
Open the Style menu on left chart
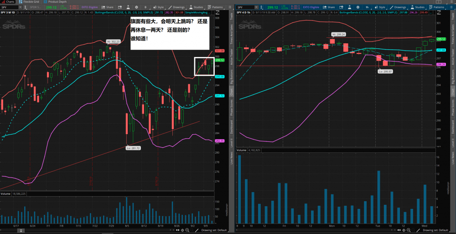click(159, 7)
